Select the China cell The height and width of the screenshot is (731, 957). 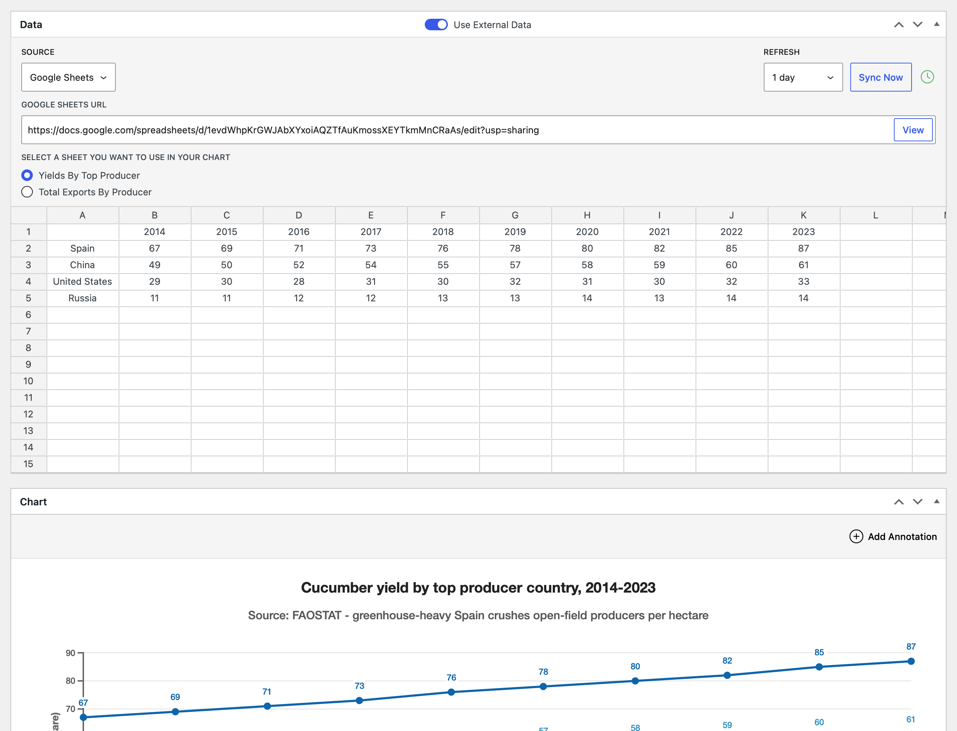[83, 265]
